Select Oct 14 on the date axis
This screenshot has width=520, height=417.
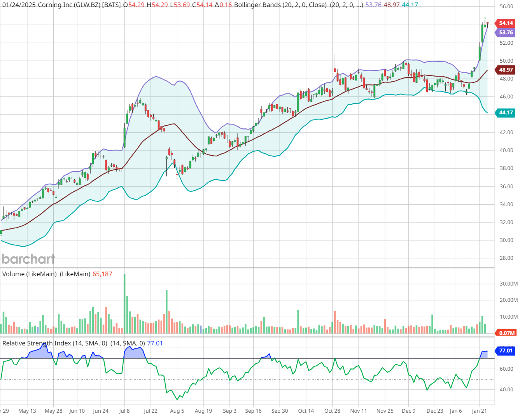(x=306, y=411)
